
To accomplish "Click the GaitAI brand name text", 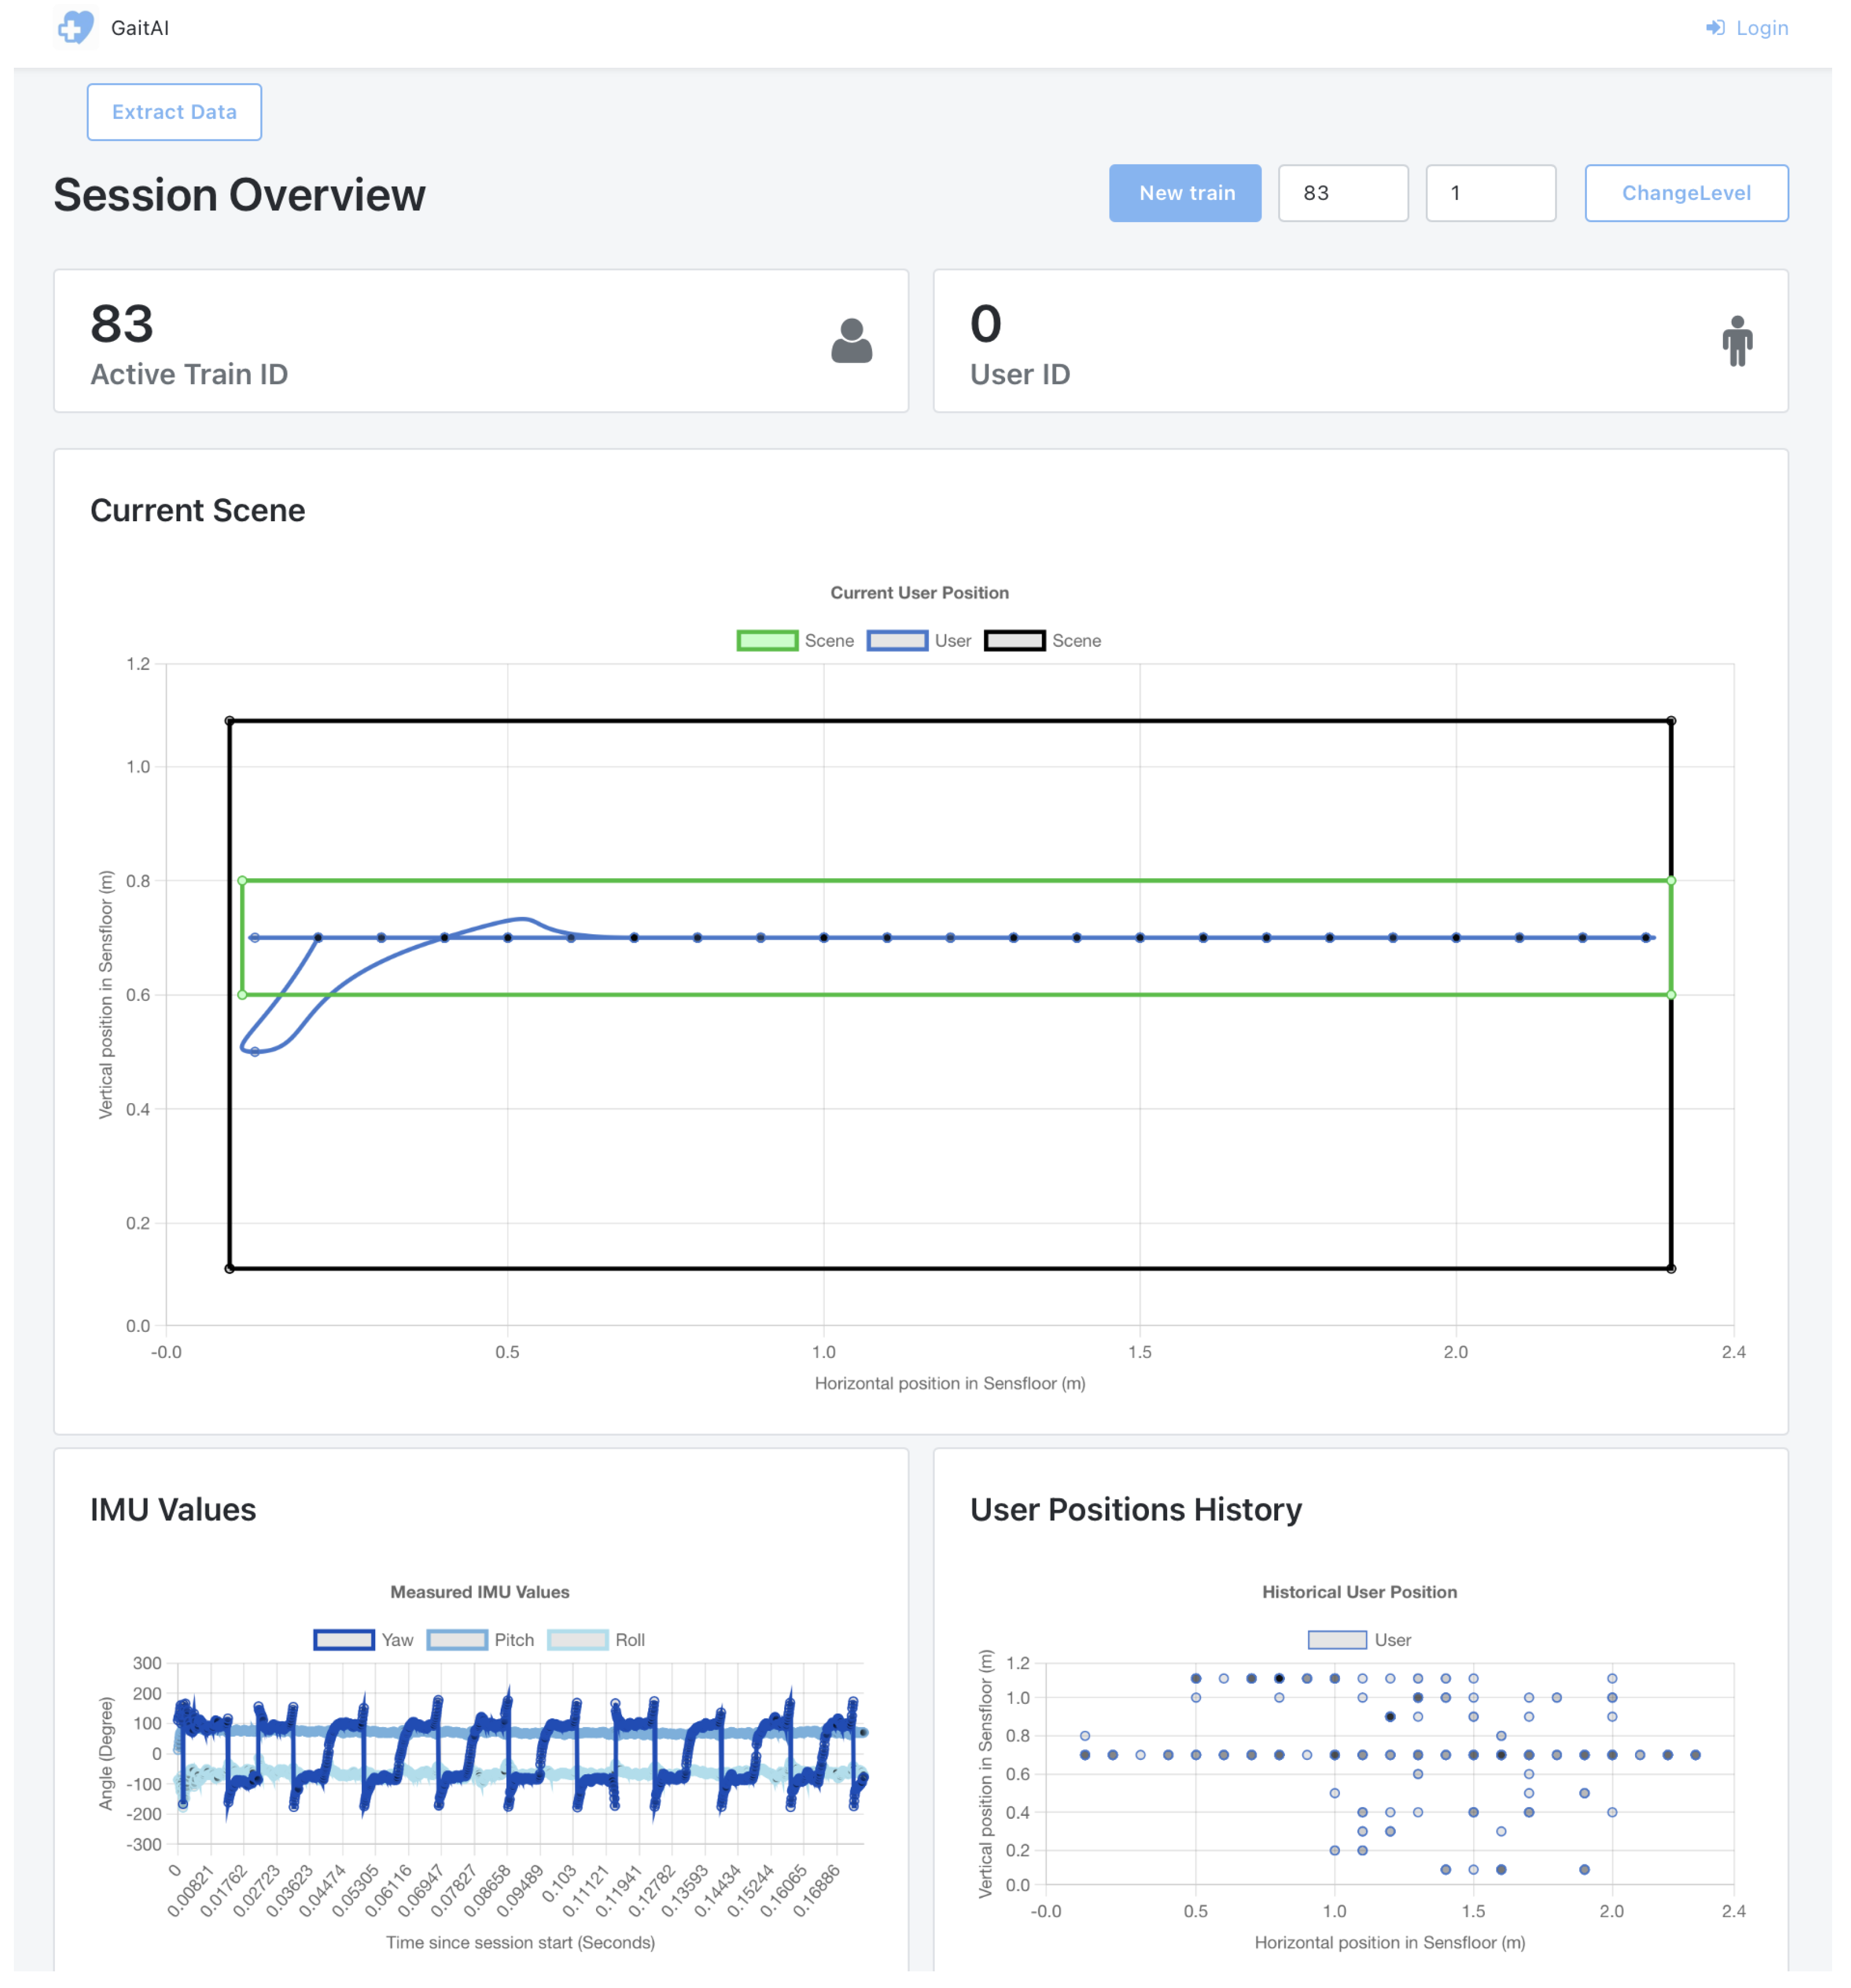I will pyautogui.click(x=140, y=28).
